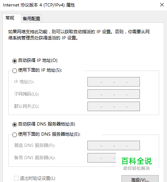The height and width of the screenshot is (182, 167).
Task: Close the IPv4 properties dialog
Action: point(162,5)
